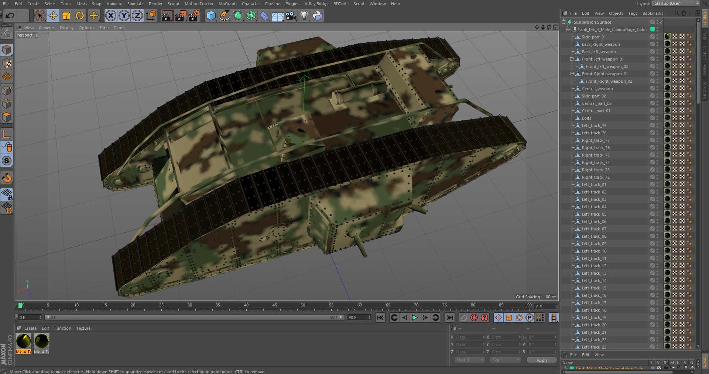Click the Python script icon

pyautogui.click(x=318, y=16)
